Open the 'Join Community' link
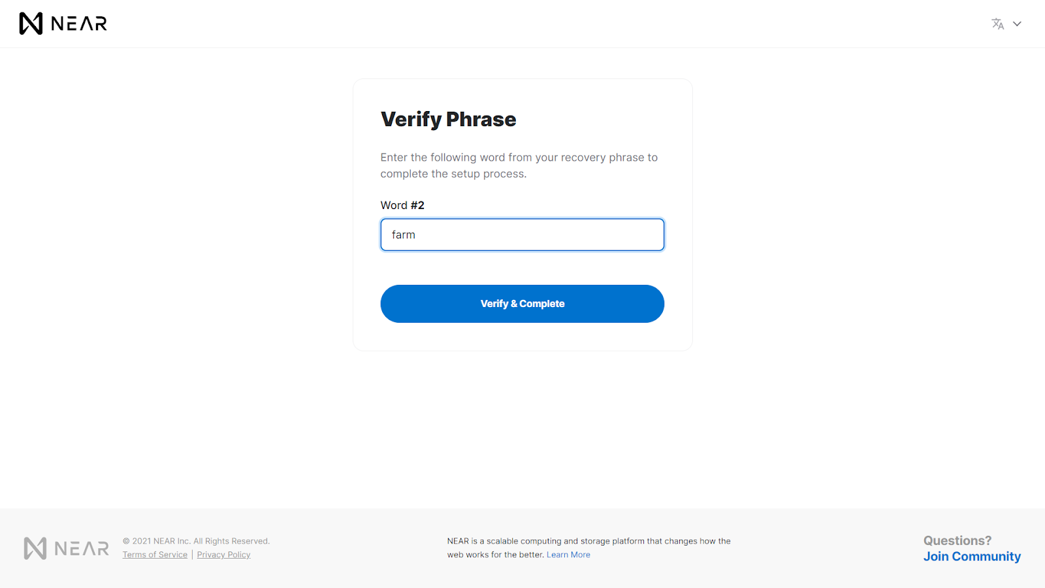Screen dimensions: 1045x588 pos(971,557)
